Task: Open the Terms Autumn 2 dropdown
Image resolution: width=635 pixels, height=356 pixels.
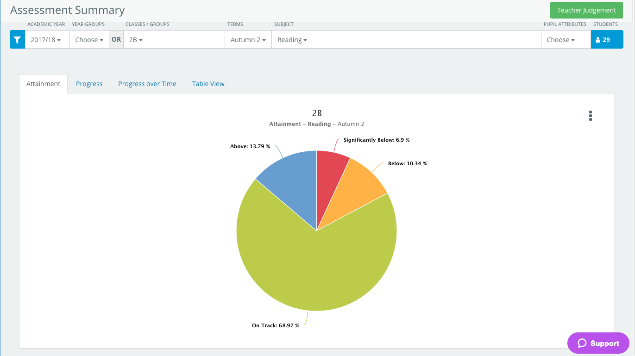Action: (x=248, y=39)
